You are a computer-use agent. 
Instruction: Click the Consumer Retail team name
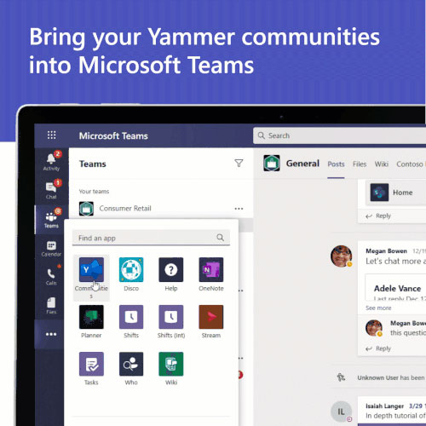click(125, 209)
